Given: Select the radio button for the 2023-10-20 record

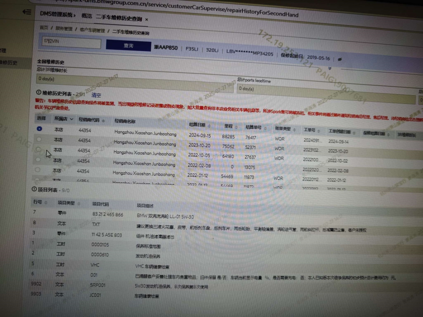Looking at the screenshot, I should 39,139.
